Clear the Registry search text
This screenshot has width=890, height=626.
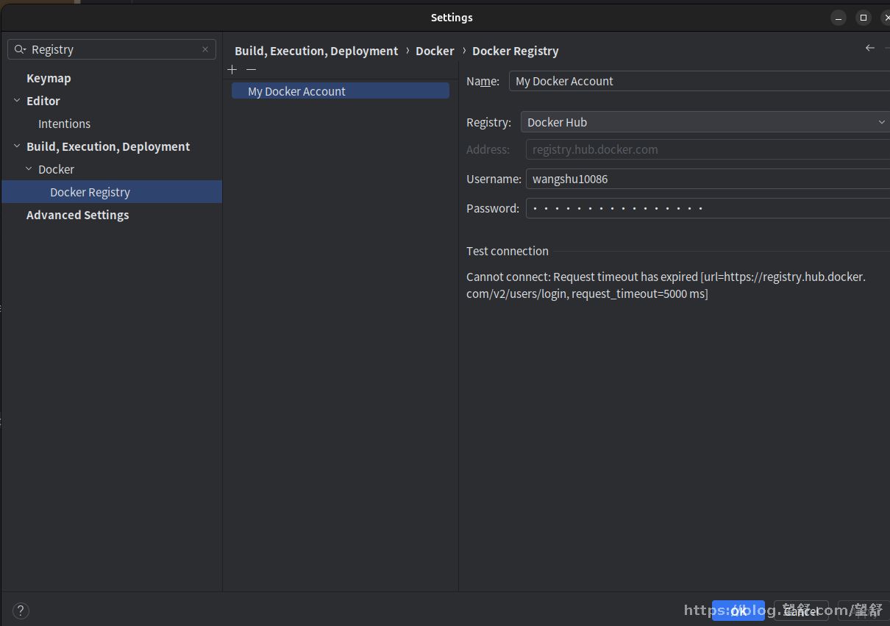tap(205, 49)
